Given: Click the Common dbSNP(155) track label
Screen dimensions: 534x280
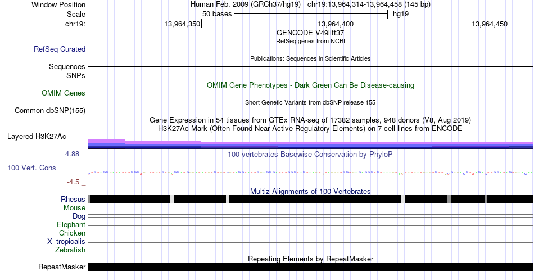Looking at the screenshot, I should [50, 110].
